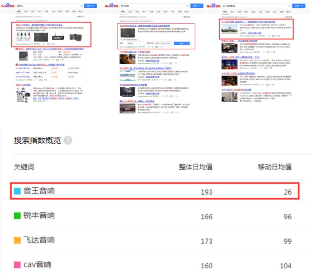
Task: Click the value 26 in the 音王音响 row
Action: 288,192
